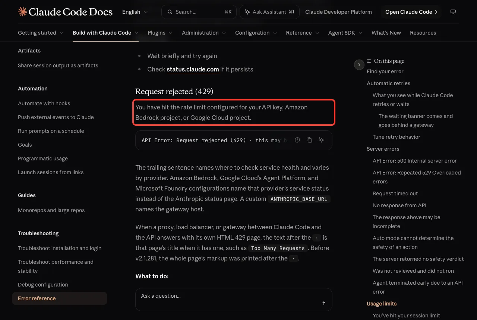477x320 pixels.
Task: Copy the API Error code block
Action: (x=309, y=140)
